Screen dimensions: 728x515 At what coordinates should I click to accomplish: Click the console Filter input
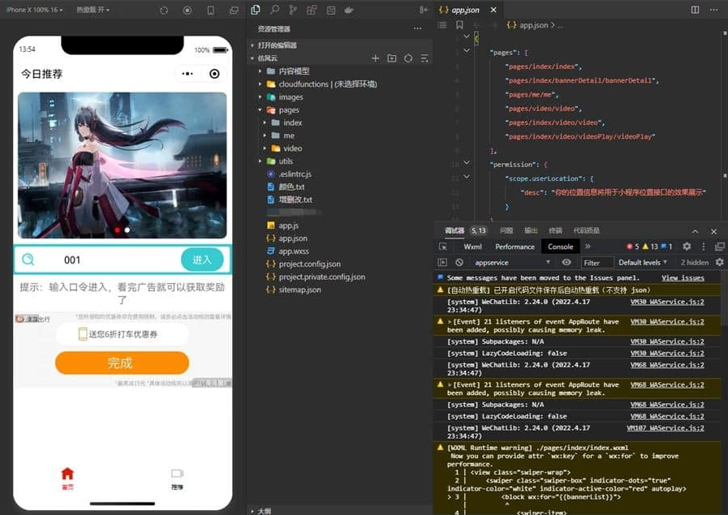point(597,263)
